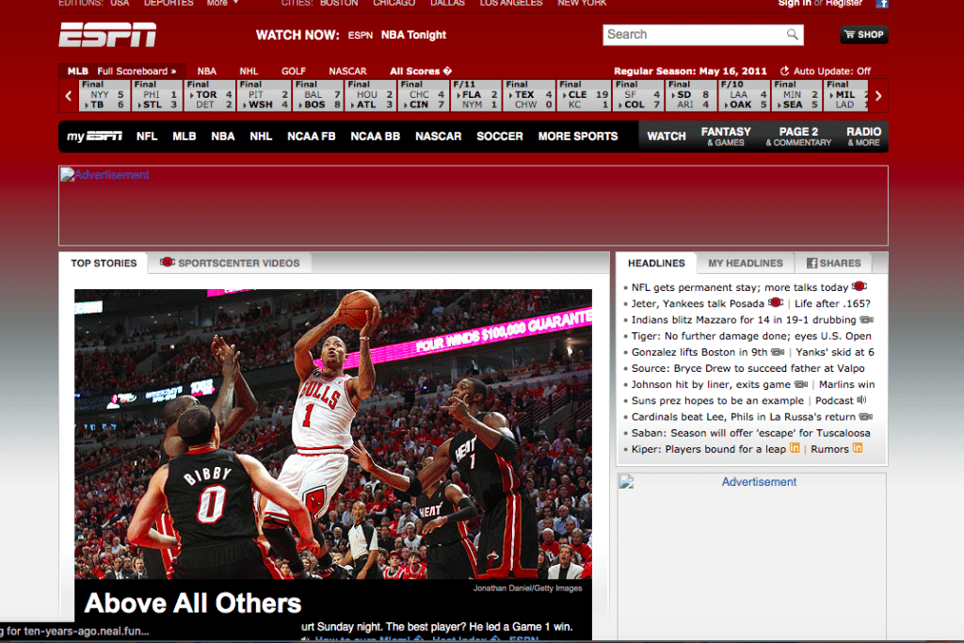Click the Facebook icon near Register
Viewport: 964px width, 643px height.
881,3
